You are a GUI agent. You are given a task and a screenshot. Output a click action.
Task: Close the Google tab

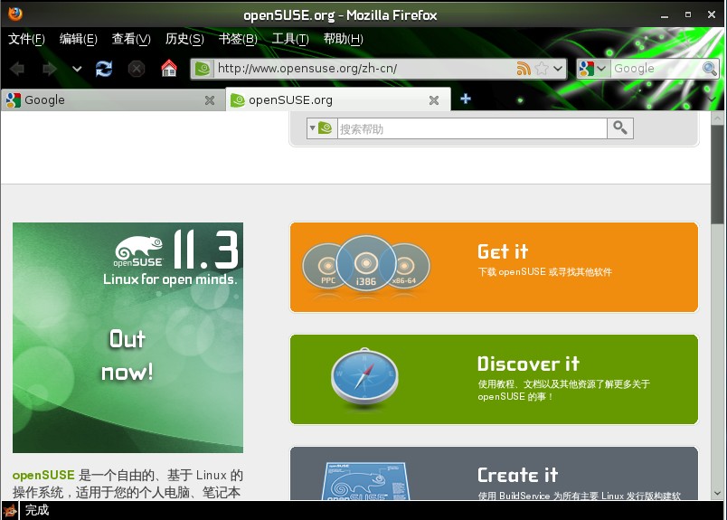coord(210,100)
